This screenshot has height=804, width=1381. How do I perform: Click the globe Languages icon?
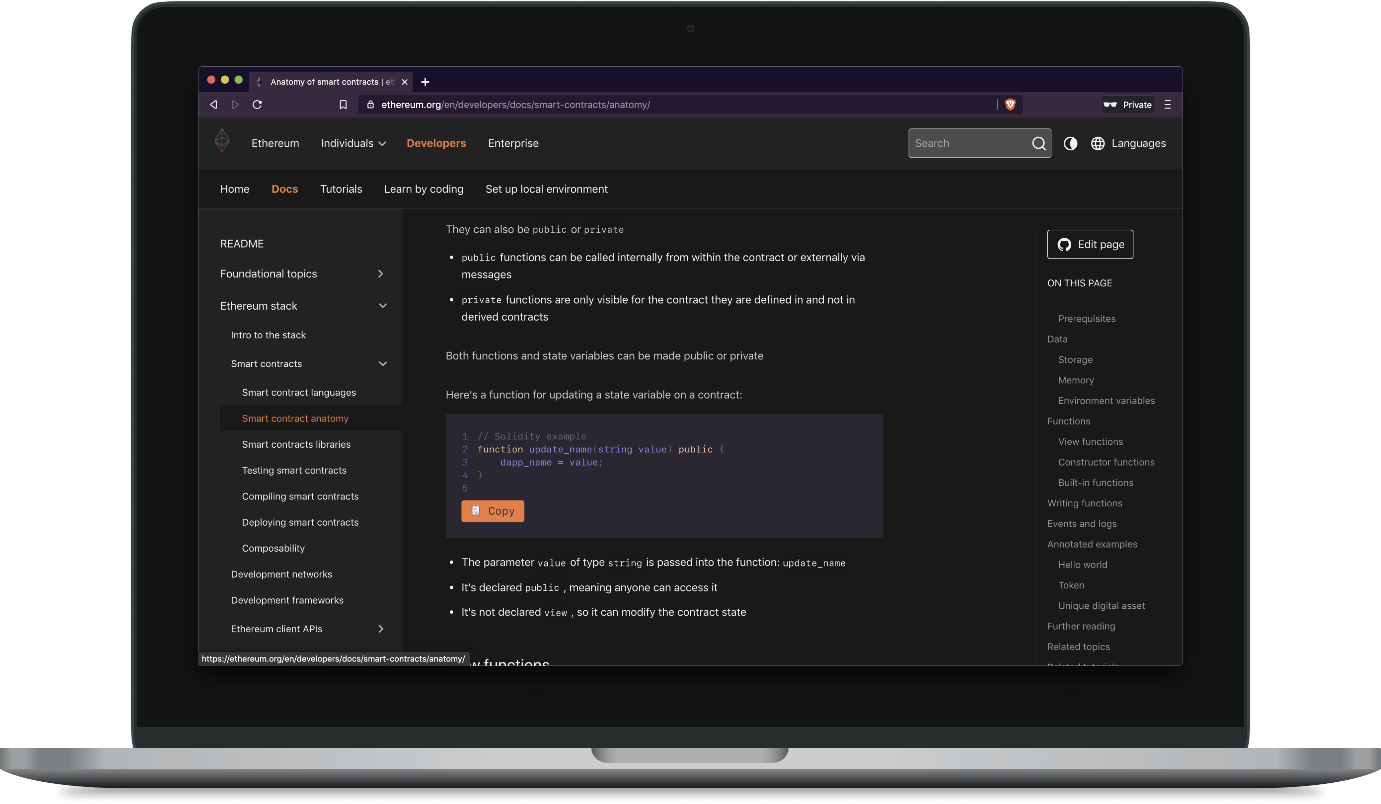coord(1099,142)
